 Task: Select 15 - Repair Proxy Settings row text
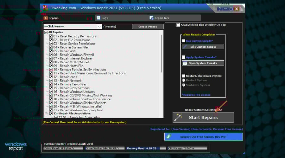pyautogui.click(x=71, y=88)
